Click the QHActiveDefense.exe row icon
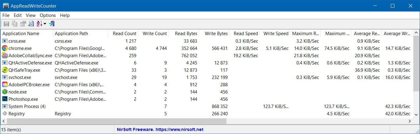 [5, 63]
